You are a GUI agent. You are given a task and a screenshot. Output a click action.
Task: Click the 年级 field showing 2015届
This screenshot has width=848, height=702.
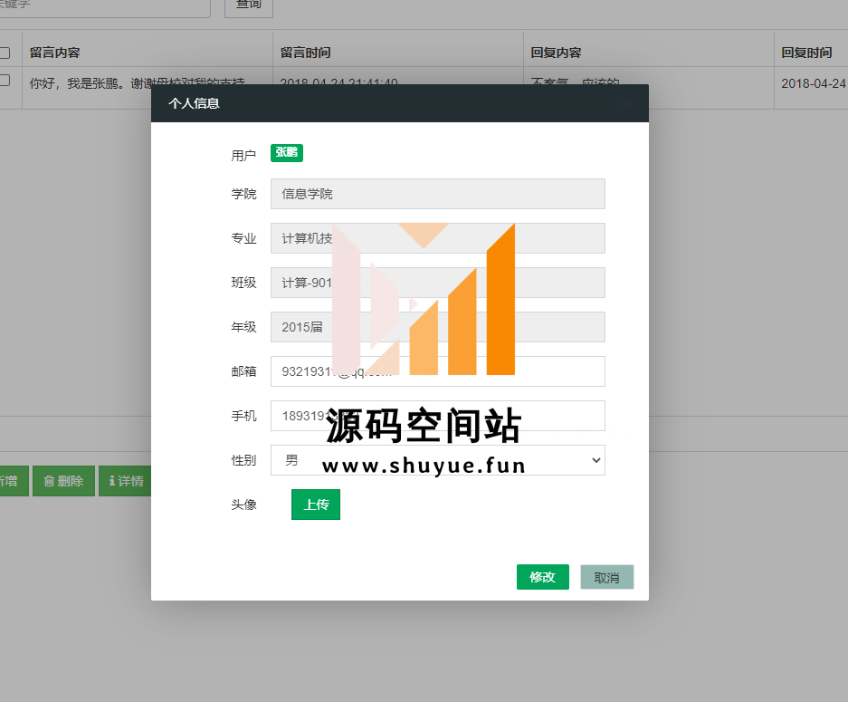(x=437, y=327)
